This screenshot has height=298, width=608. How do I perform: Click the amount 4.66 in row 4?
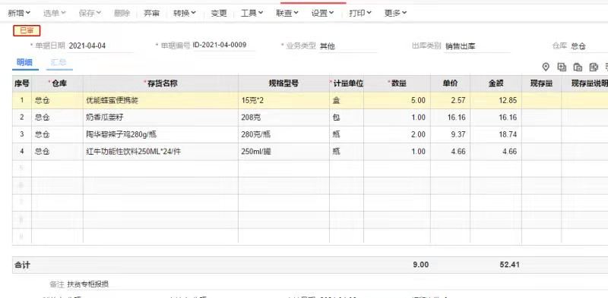point(496,152)
